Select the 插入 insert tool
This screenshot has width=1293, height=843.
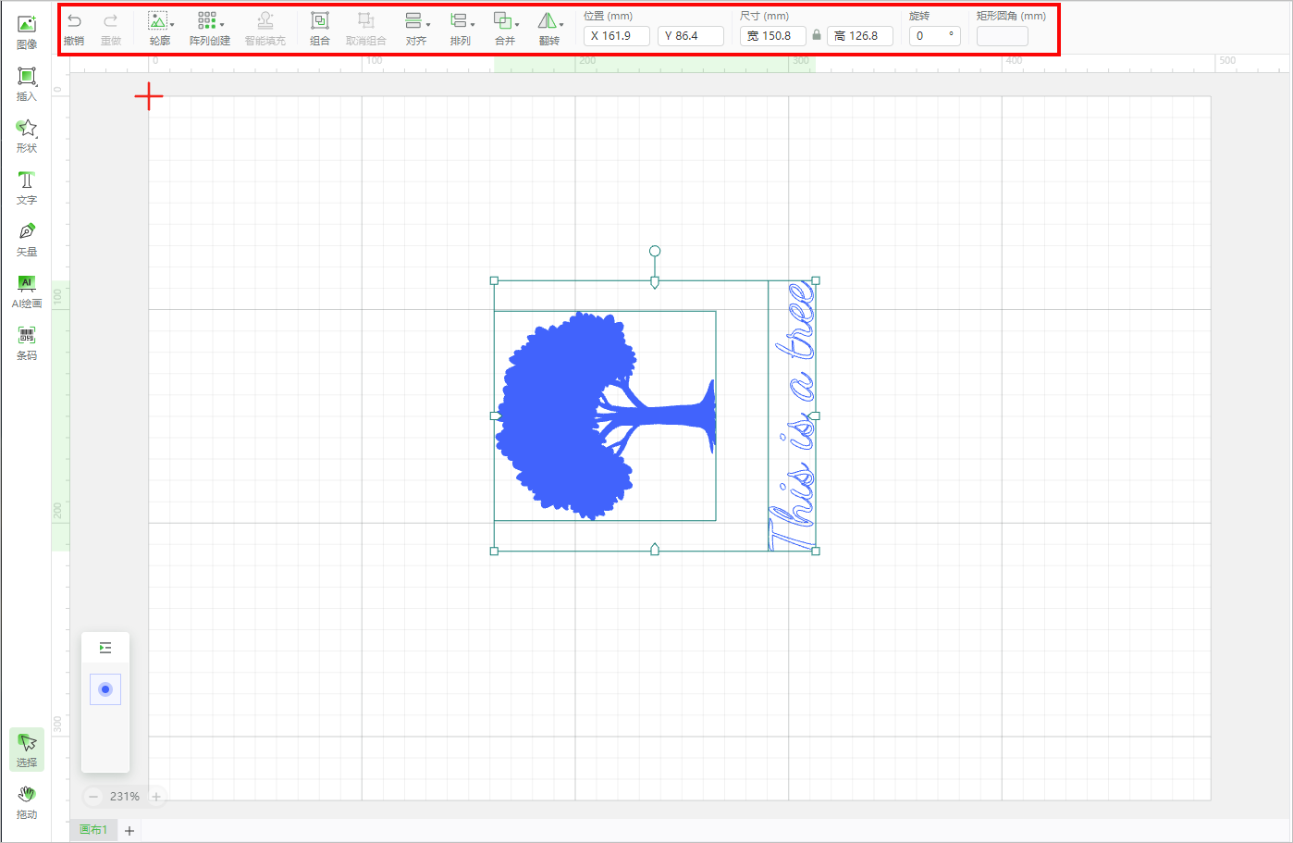[27, 83]
